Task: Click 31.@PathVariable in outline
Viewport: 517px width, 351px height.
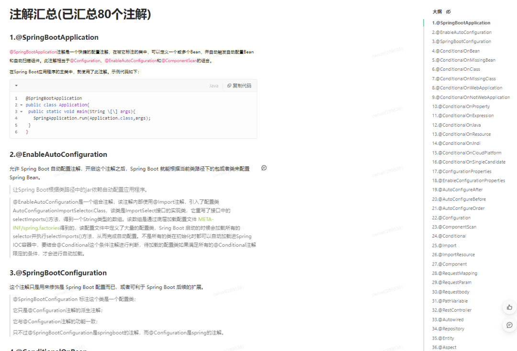Action: coord(450,301)
